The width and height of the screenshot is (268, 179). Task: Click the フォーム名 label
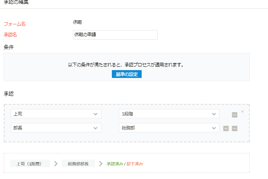(14, 24)
